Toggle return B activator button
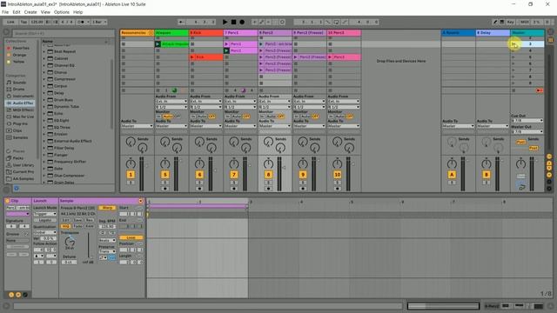 [x=486, y=175]
